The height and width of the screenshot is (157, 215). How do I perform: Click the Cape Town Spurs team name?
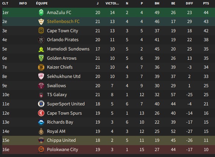pos(64,113)
